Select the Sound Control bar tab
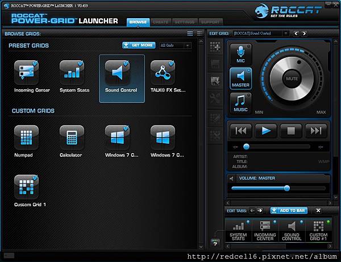 pos(292,230)
